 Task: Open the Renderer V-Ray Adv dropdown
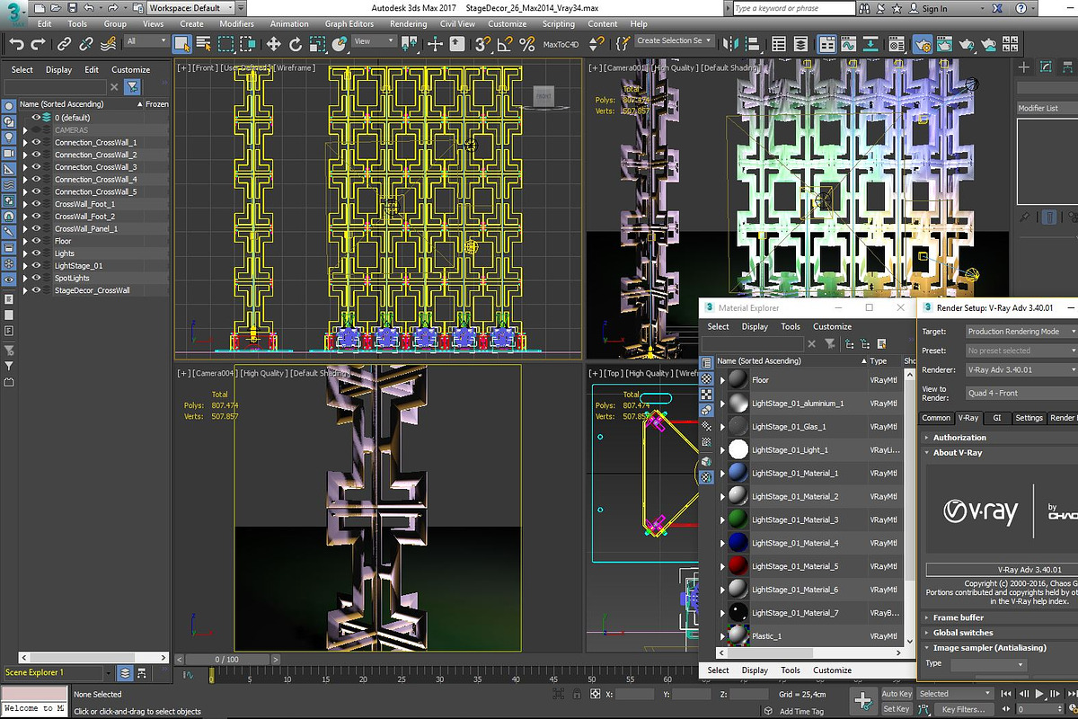pos(1021,369)
